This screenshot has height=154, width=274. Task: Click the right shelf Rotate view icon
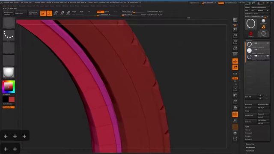tap(235, 108)
